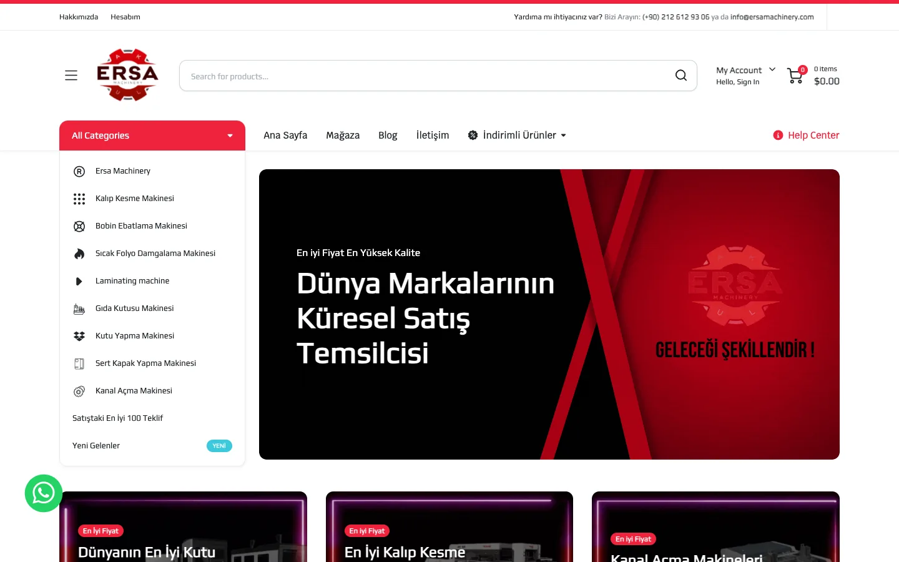Click the Kutu Yapma Makinesi box icon
The height and width of the screenshot is (562, 899).
pos(79,336)
